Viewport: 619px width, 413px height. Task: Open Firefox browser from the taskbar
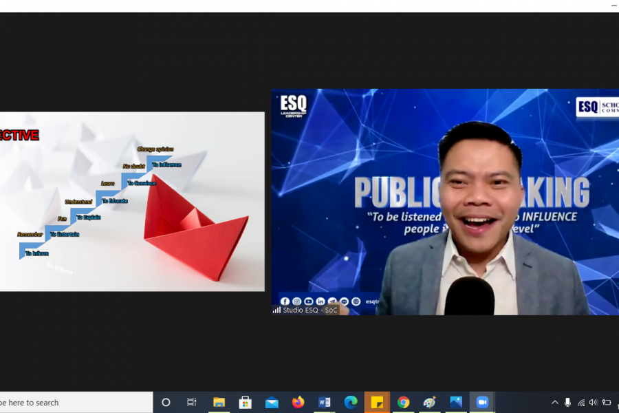(298, 403)
